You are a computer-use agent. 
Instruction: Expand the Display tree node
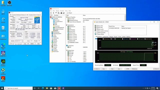(x=51, y=36)
